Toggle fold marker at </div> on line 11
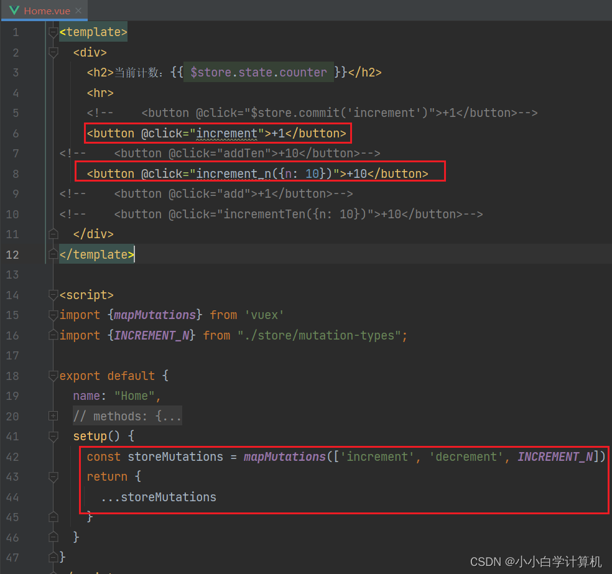This screenshot has width=612, height=574. (53, 234)
